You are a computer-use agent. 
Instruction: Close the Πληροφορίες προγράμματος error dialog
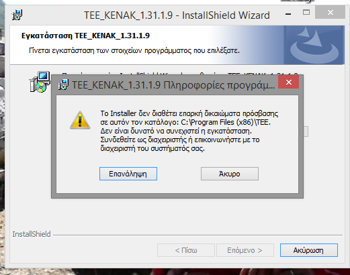(x=289, y=82)
